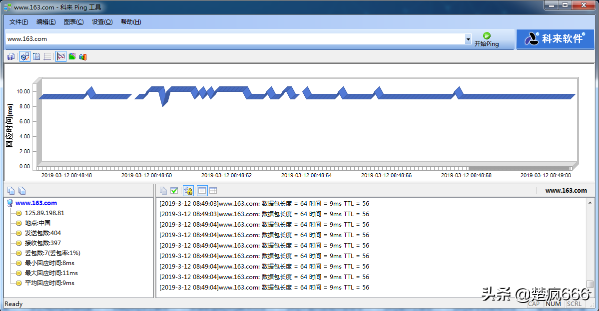Select the 最大回应时间:11ms tree item
Viewport: 599px width, 311px height.
[x=51, y=273]
